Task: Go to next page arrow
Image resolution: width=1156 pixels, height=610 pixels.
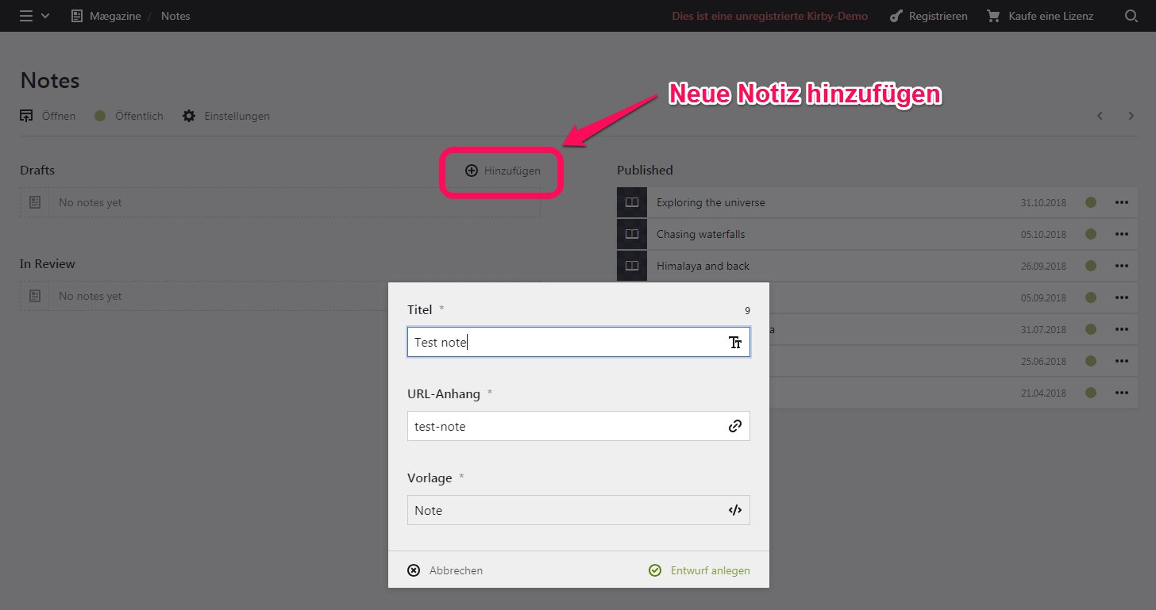Action: pyautogui.click(x=1131, y=116)
